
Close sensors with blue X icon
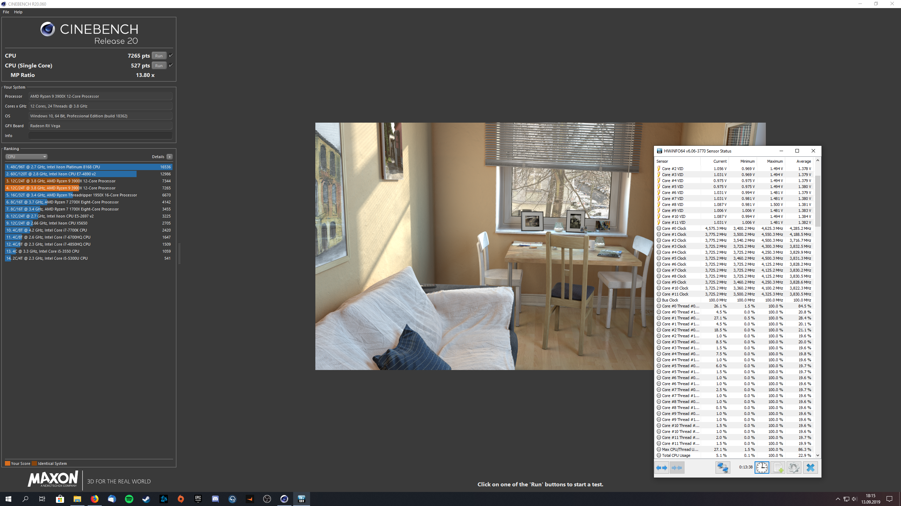[x=810, y=468]
